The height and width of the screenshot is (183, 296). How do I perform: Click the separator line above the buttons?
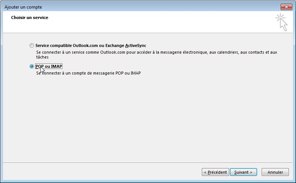[148, 163]
